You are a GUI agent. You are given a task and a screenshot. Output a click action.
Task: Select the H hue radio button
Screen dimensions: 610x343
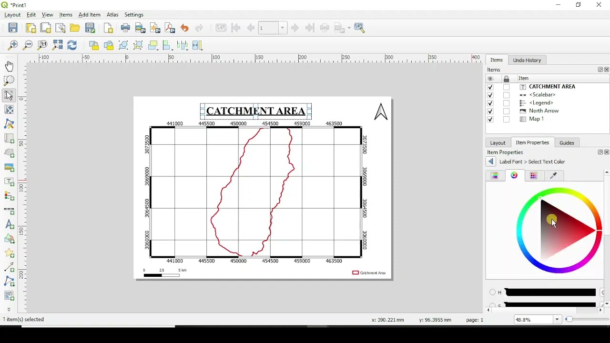492,293
